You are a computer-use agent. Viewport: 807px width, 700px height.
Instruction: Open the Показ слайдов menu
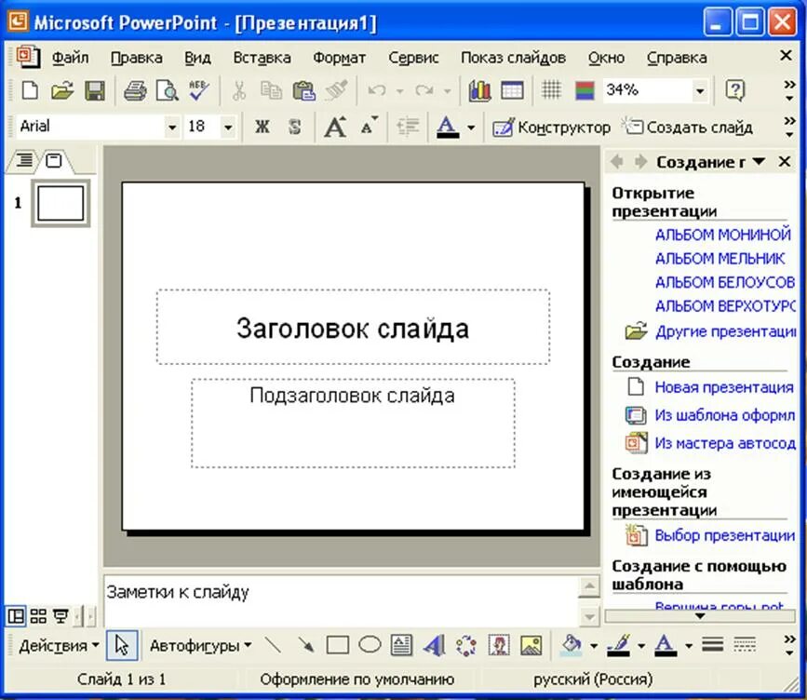[x=513, y=58]
